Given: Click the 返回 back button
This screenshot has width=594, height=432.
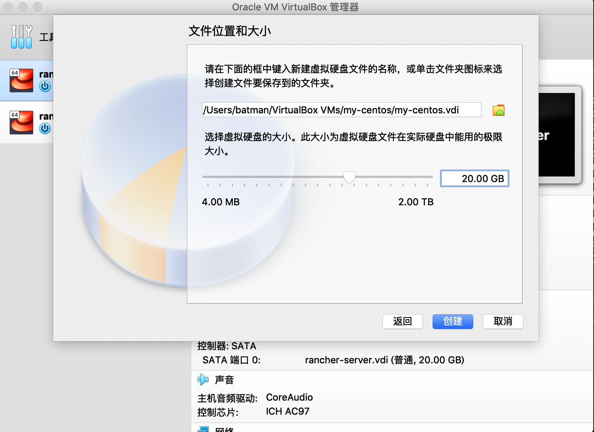Looking at the screenshot, I should coord(402,321).
